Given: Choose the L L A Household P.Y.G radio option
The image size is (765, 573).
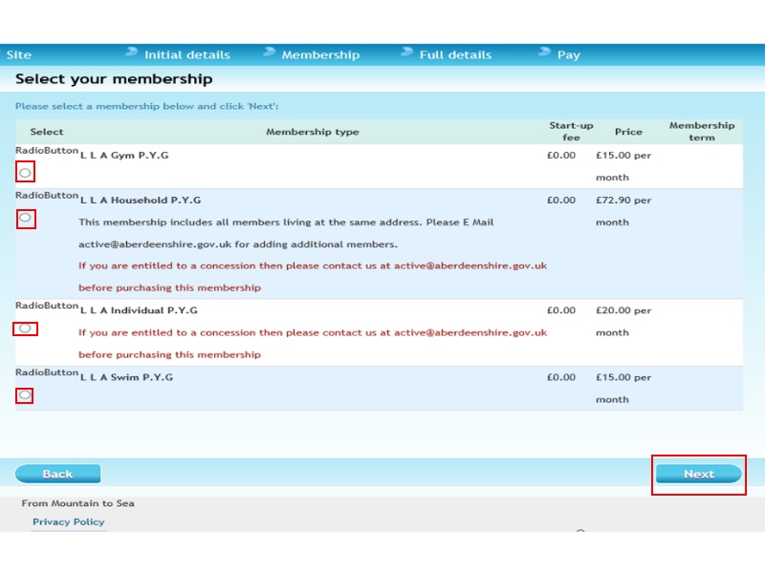Looking at the screenshot, I should pos(25,218).
